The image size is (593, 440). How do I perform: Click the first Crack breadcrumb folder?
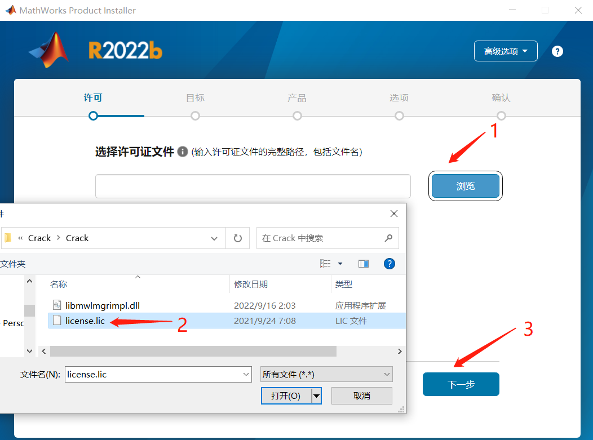point(39,238)
